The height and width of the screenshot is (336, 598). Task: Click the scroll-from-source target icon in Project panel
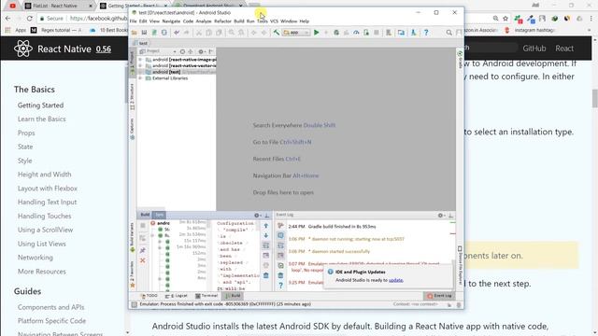(182, 51)
